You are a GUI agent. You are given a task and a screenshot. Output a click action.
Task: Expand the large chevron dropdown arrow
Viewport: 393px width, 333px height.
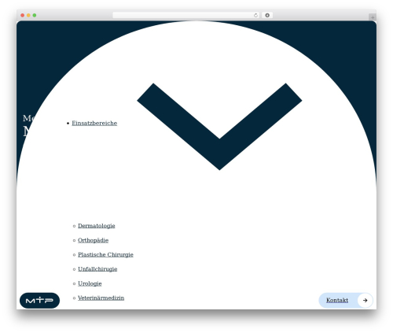click(219, 127)
